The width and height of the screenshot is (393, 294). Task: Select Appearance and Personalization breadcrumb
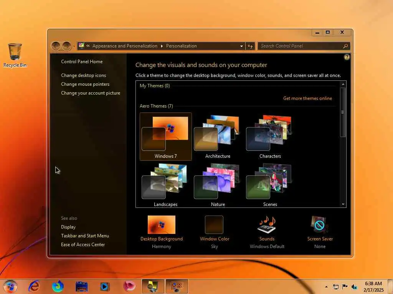click(125, 46)
